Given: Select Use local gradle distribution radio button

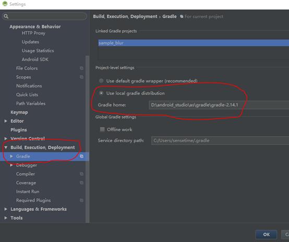Looking at the screenshot, I should 101,93.
